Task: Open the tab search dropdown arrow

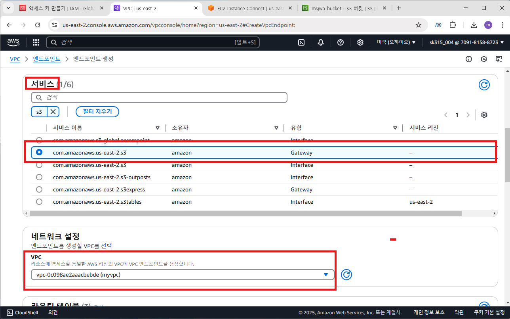Action: 8,8
